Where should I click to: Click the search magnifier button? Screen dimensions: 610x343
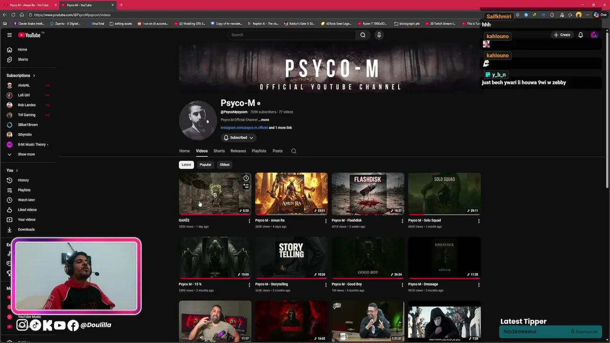click(363, 35)
